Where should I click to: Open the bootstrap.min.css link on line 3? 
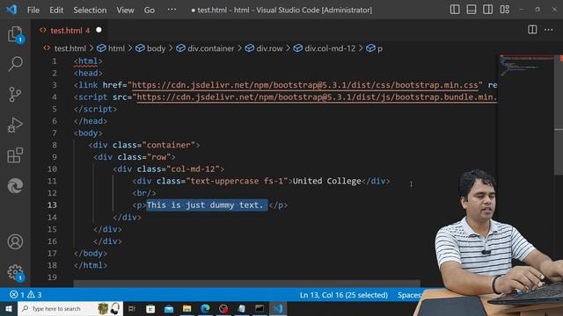[x=305, y=85]
